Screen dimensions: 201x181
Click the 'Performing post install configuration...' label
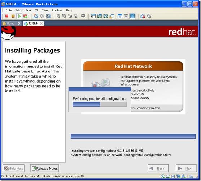click(100, 99)
